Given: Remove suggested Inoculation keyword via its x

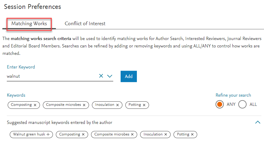Looking at the screenshot, I should tap(166, 134).
